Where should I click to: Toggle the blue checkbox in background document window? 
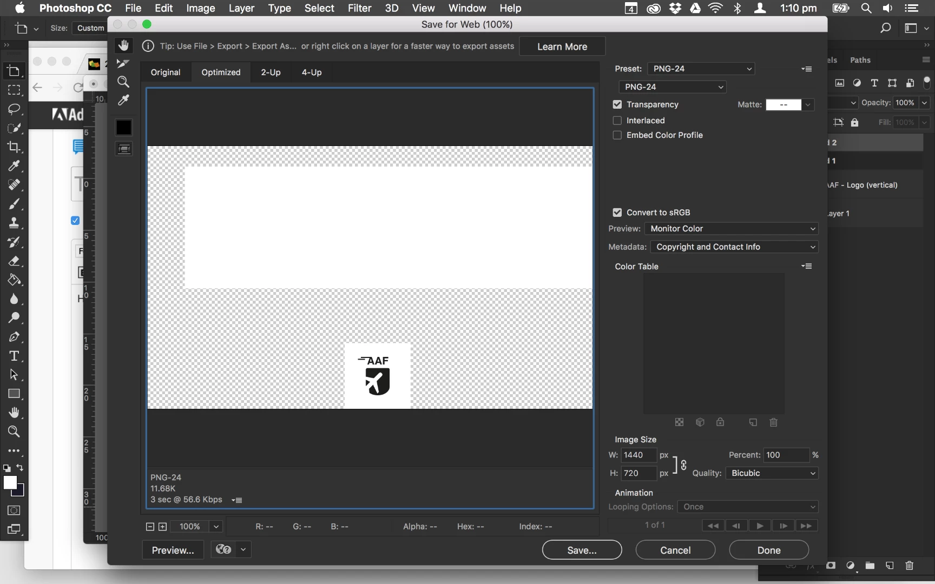[75, 220]
